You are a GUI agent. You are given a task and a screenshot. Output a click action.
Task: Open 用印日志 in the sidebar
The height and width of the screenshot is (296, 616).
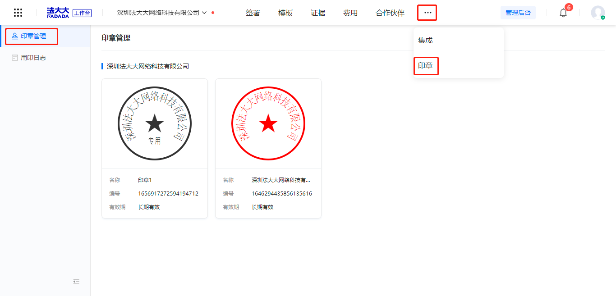[x=33, y=58]
